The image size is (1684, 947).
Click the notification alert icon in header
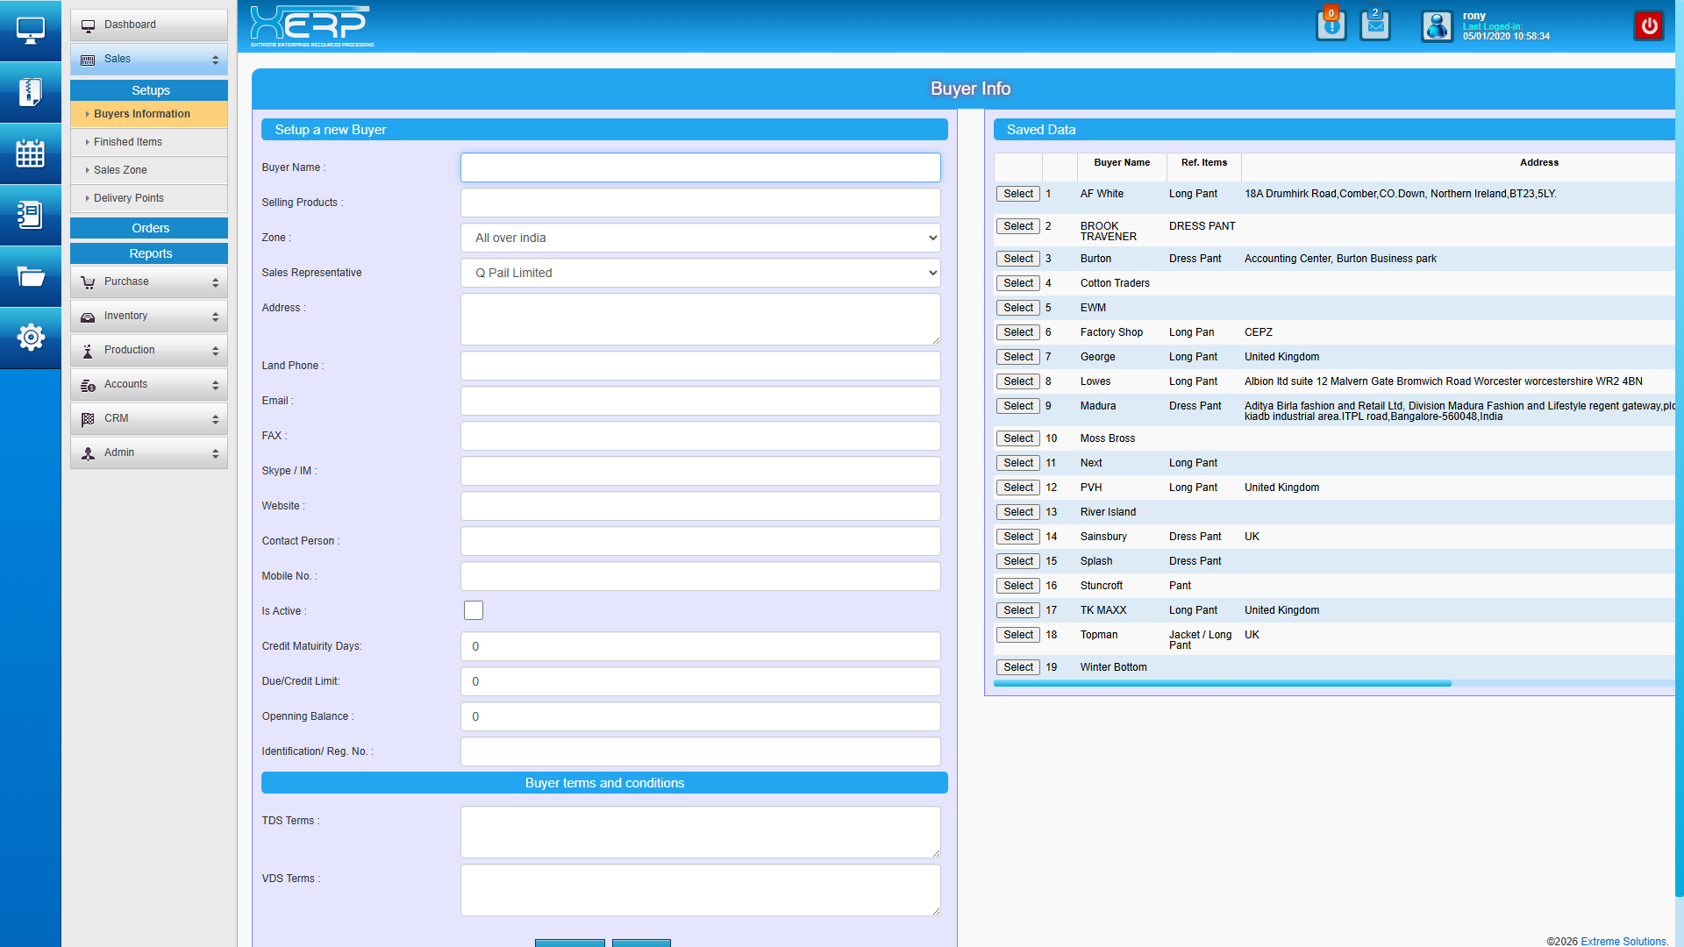click(x=1331, y=25)
